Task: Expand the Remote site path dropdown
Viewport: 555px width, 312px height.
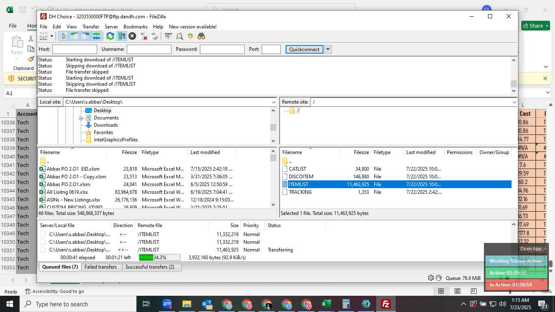Action: point(514,102)
